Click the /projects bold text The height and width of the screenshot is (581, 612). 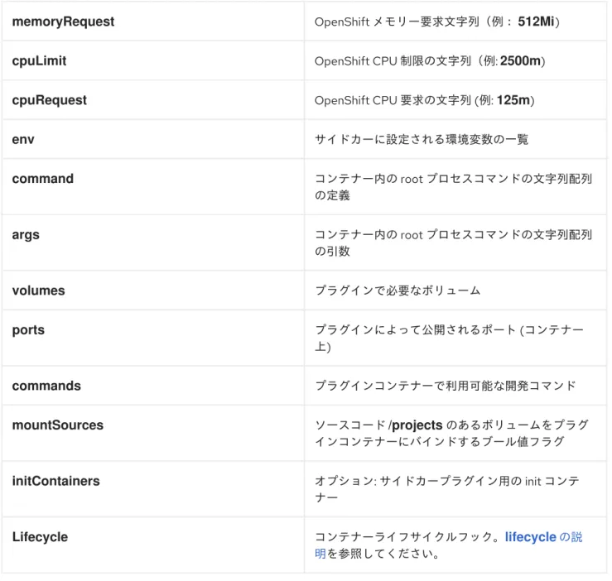coord(415,425)
